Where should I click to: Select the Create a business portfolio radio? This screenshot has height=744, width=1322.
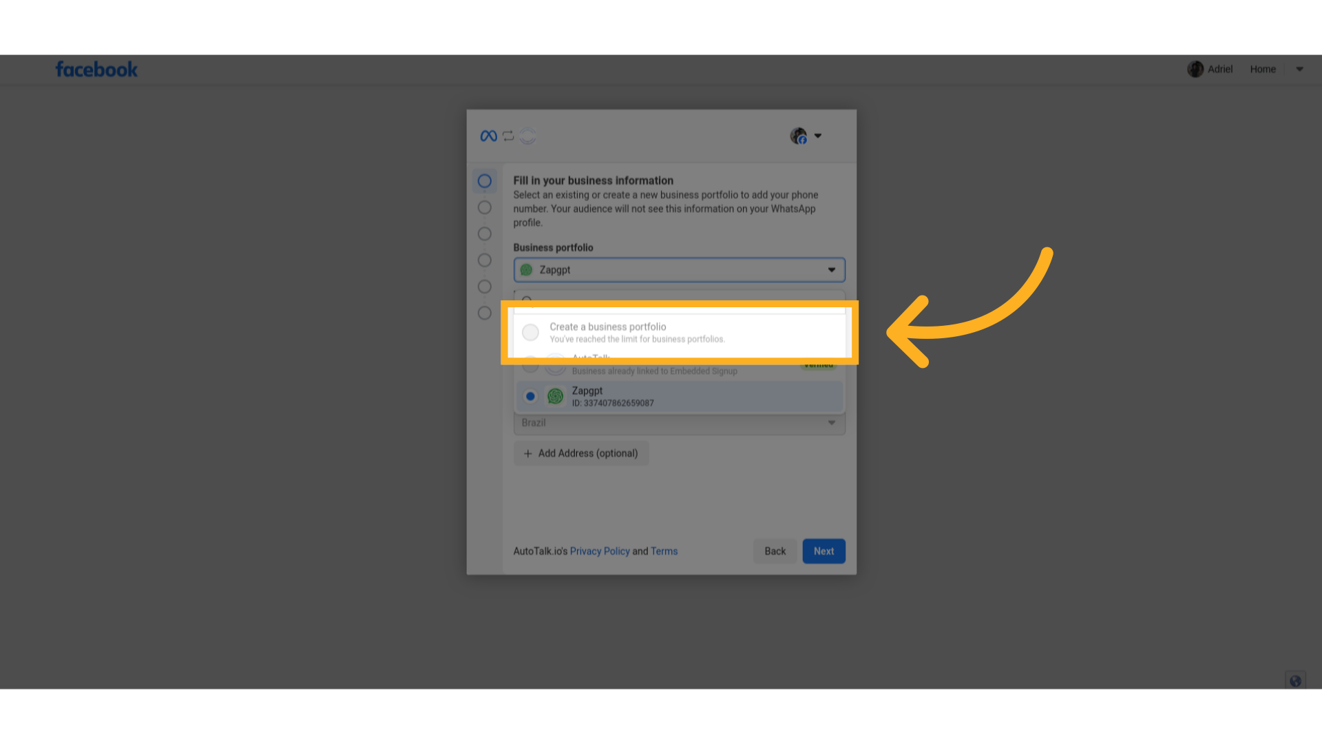[x=530, y=333]
